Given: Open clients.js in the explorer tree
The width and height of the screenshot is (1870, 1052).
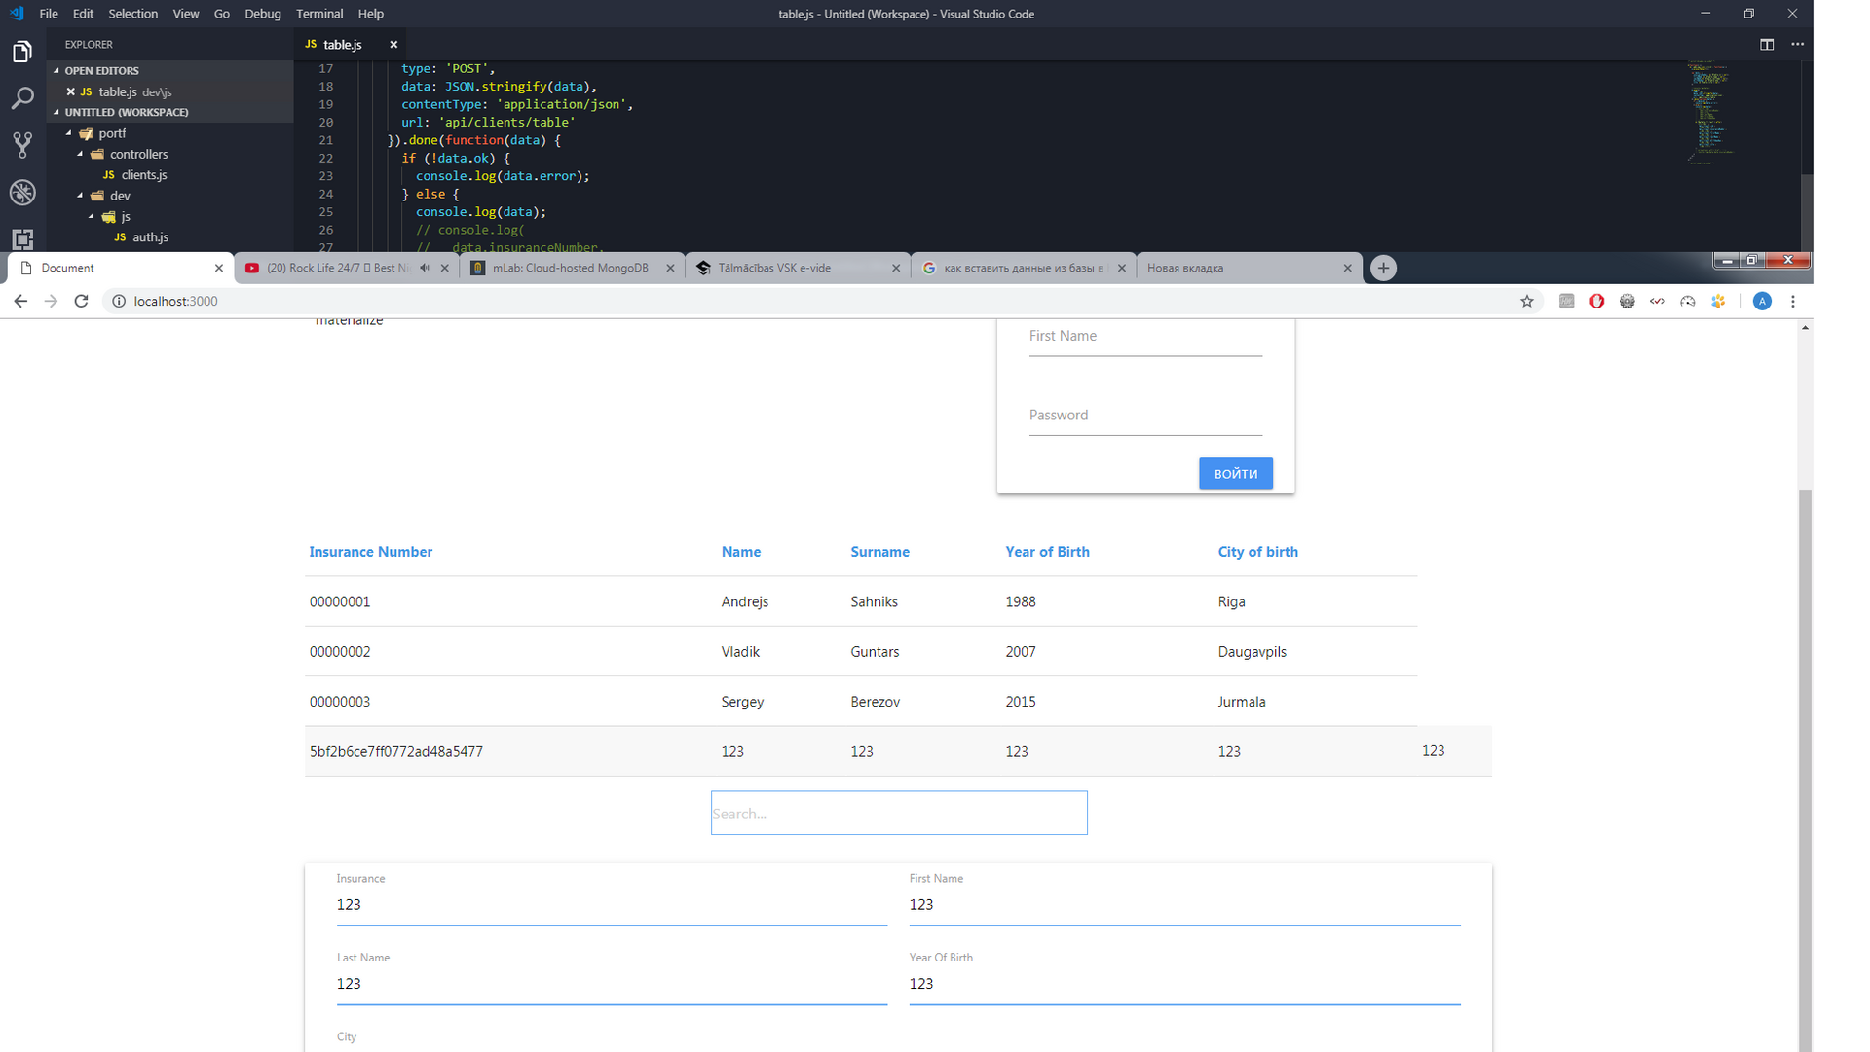Looking at the screenshot, I should (144, 175).
